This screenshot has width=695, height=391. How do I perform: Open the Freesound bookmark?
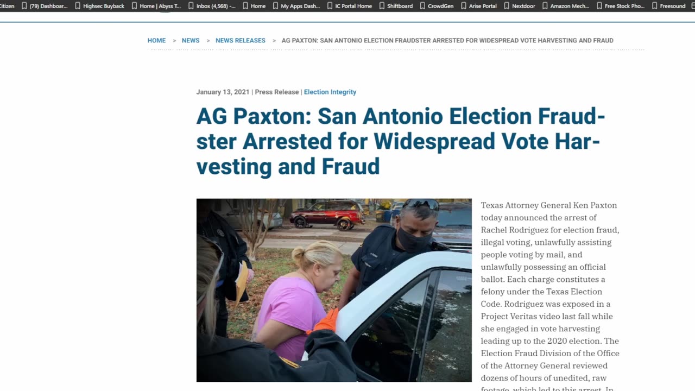coord(668,6)
